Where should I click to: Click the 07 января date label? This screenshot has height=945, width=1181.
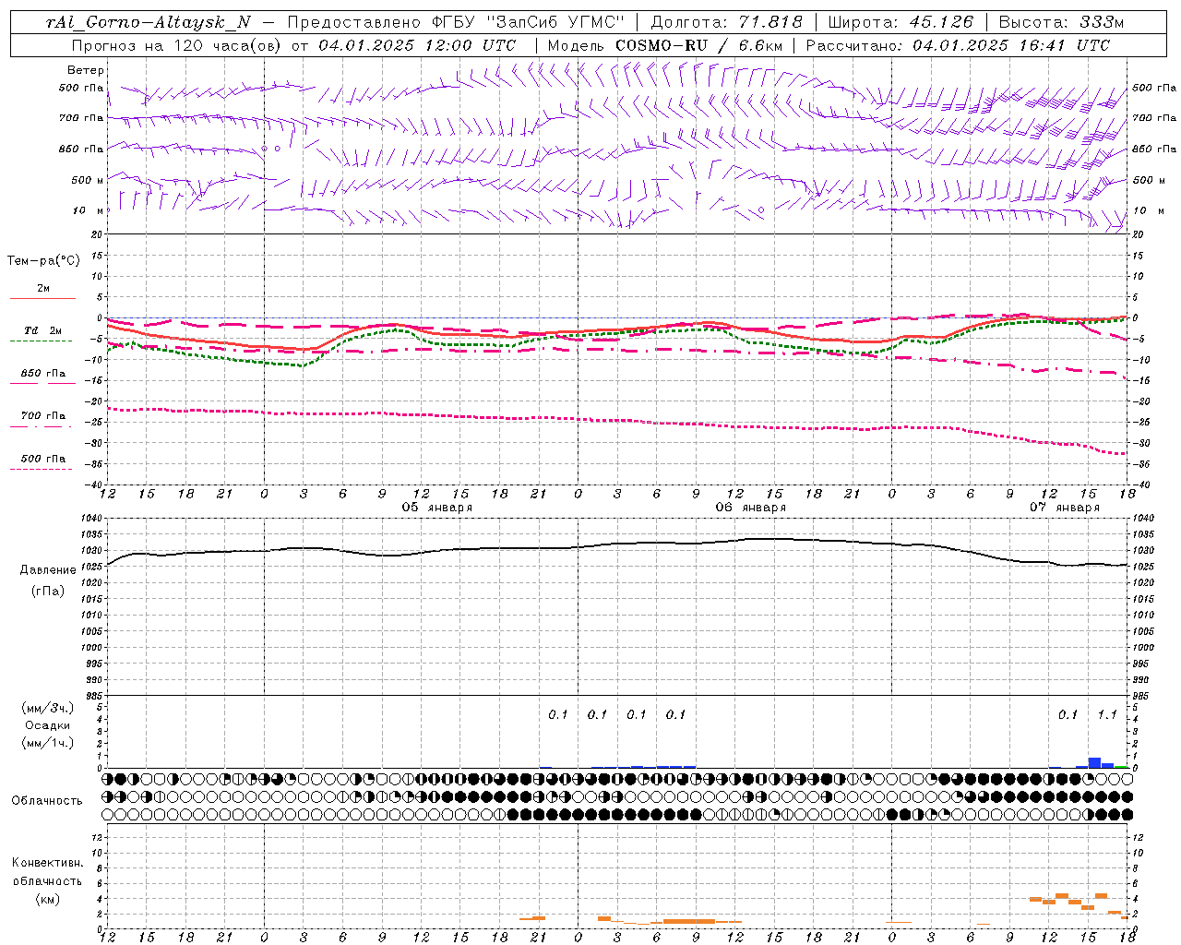pos(1065,508)
